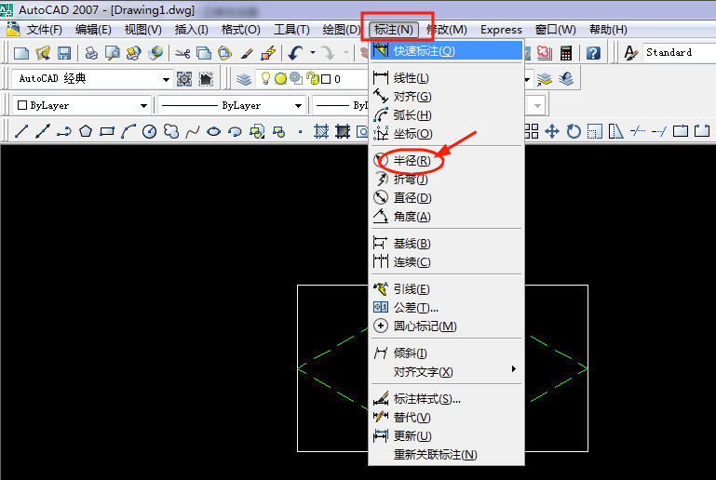Image resolution: width=716 pixels, height=480 pixels.
Task: Click the Open file icon
Action: coord(43,53)
